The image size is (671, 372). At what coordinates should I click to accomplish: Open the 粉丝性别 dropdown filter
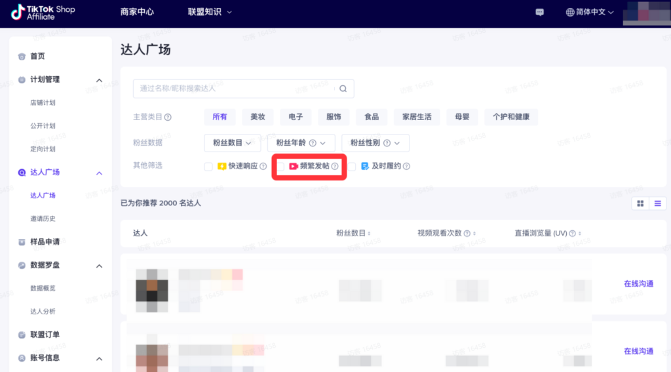click(x=375, y=143)
